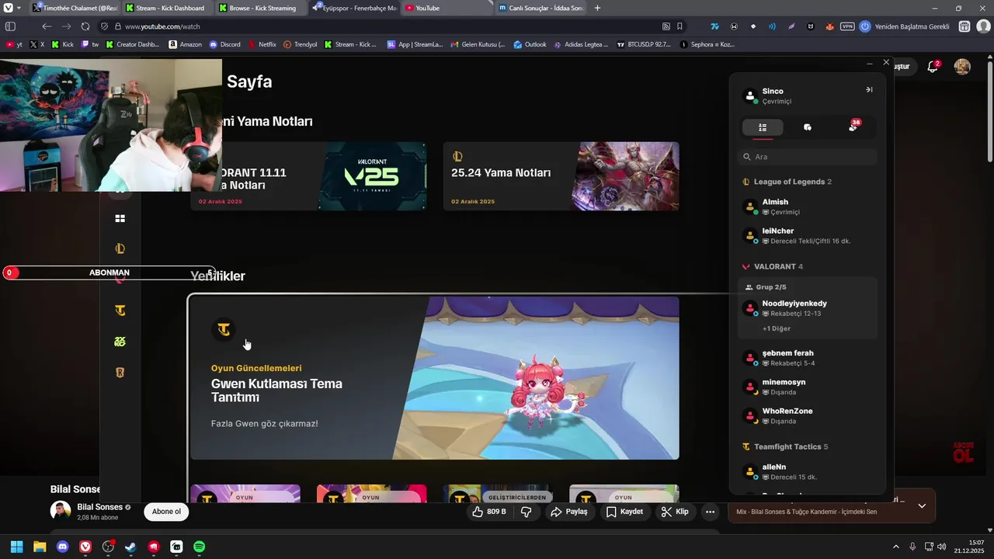Open friend requests tab with 38 badge
994x559 pixels.
[x=853, y=127]
